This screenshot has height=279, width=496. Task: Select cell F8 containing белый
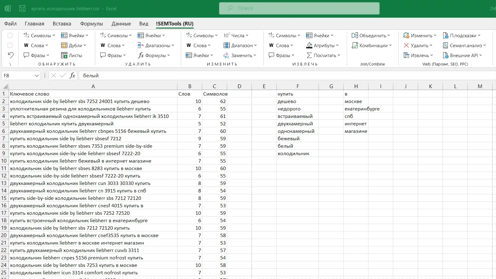pyautogui.click(x=297, y=146)
